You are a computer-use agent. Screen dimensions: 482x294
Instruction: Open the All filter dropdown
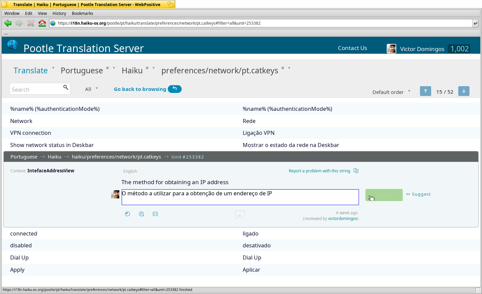coord(91,89)
